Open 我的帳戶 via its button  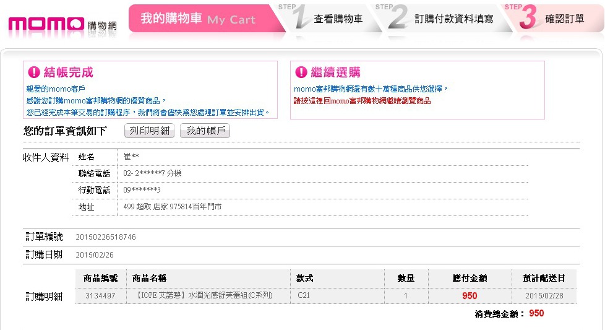204,131
